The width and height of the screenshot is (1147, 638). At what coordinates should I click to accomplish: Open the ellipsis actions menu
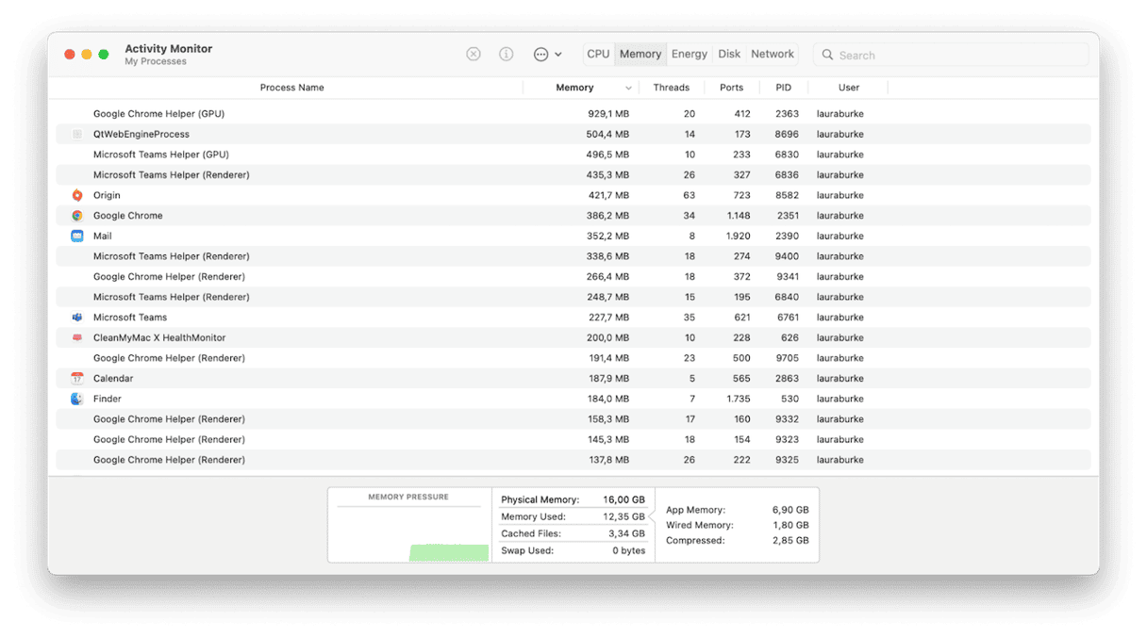(541, 54)
